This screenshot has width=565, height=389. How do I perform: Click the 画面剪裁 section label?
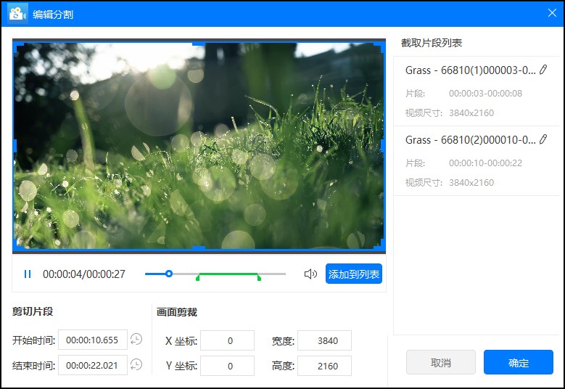176,312
